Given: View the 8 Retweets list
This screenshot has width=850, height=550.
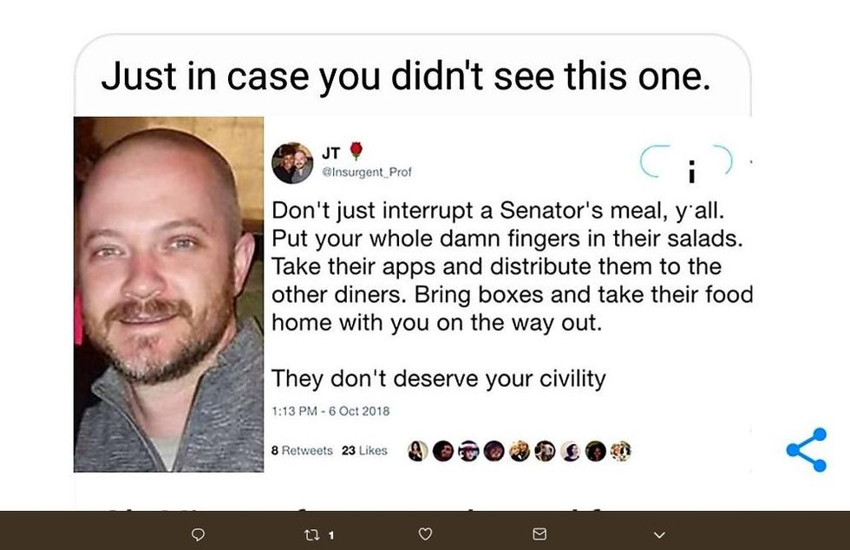Looking at the screenshot, I should 302,451.
